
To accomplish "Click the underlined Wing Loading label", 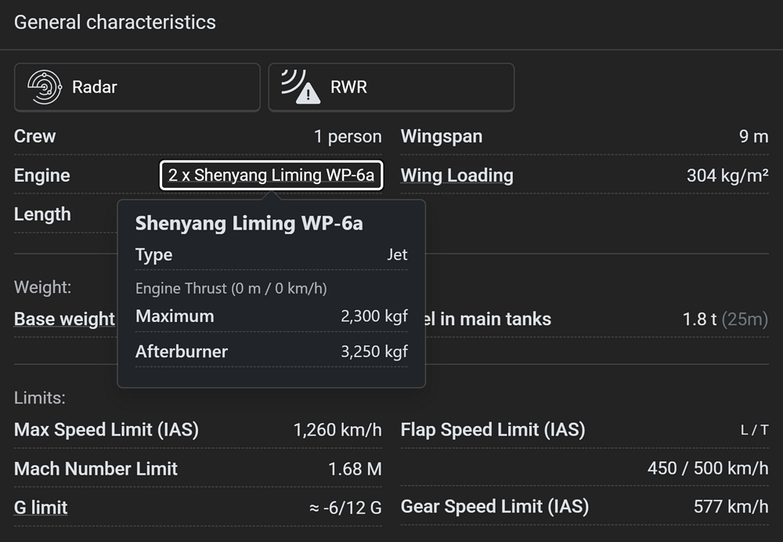I will point(457,175).
